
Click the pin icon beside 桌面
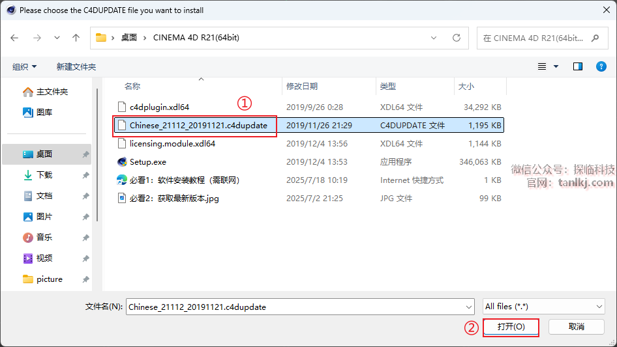[85, 154]
